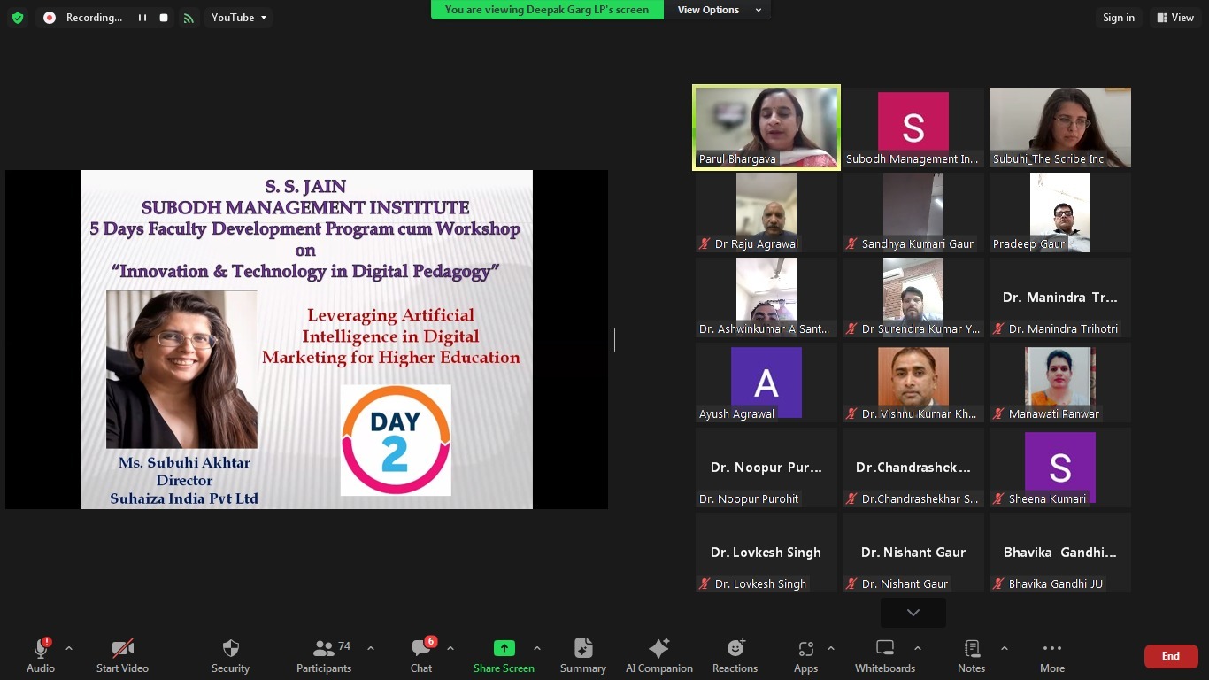Open the Chat panel
Image resolution: width=1209 pixels, height=680 pixels.
(x=421, y=656)
